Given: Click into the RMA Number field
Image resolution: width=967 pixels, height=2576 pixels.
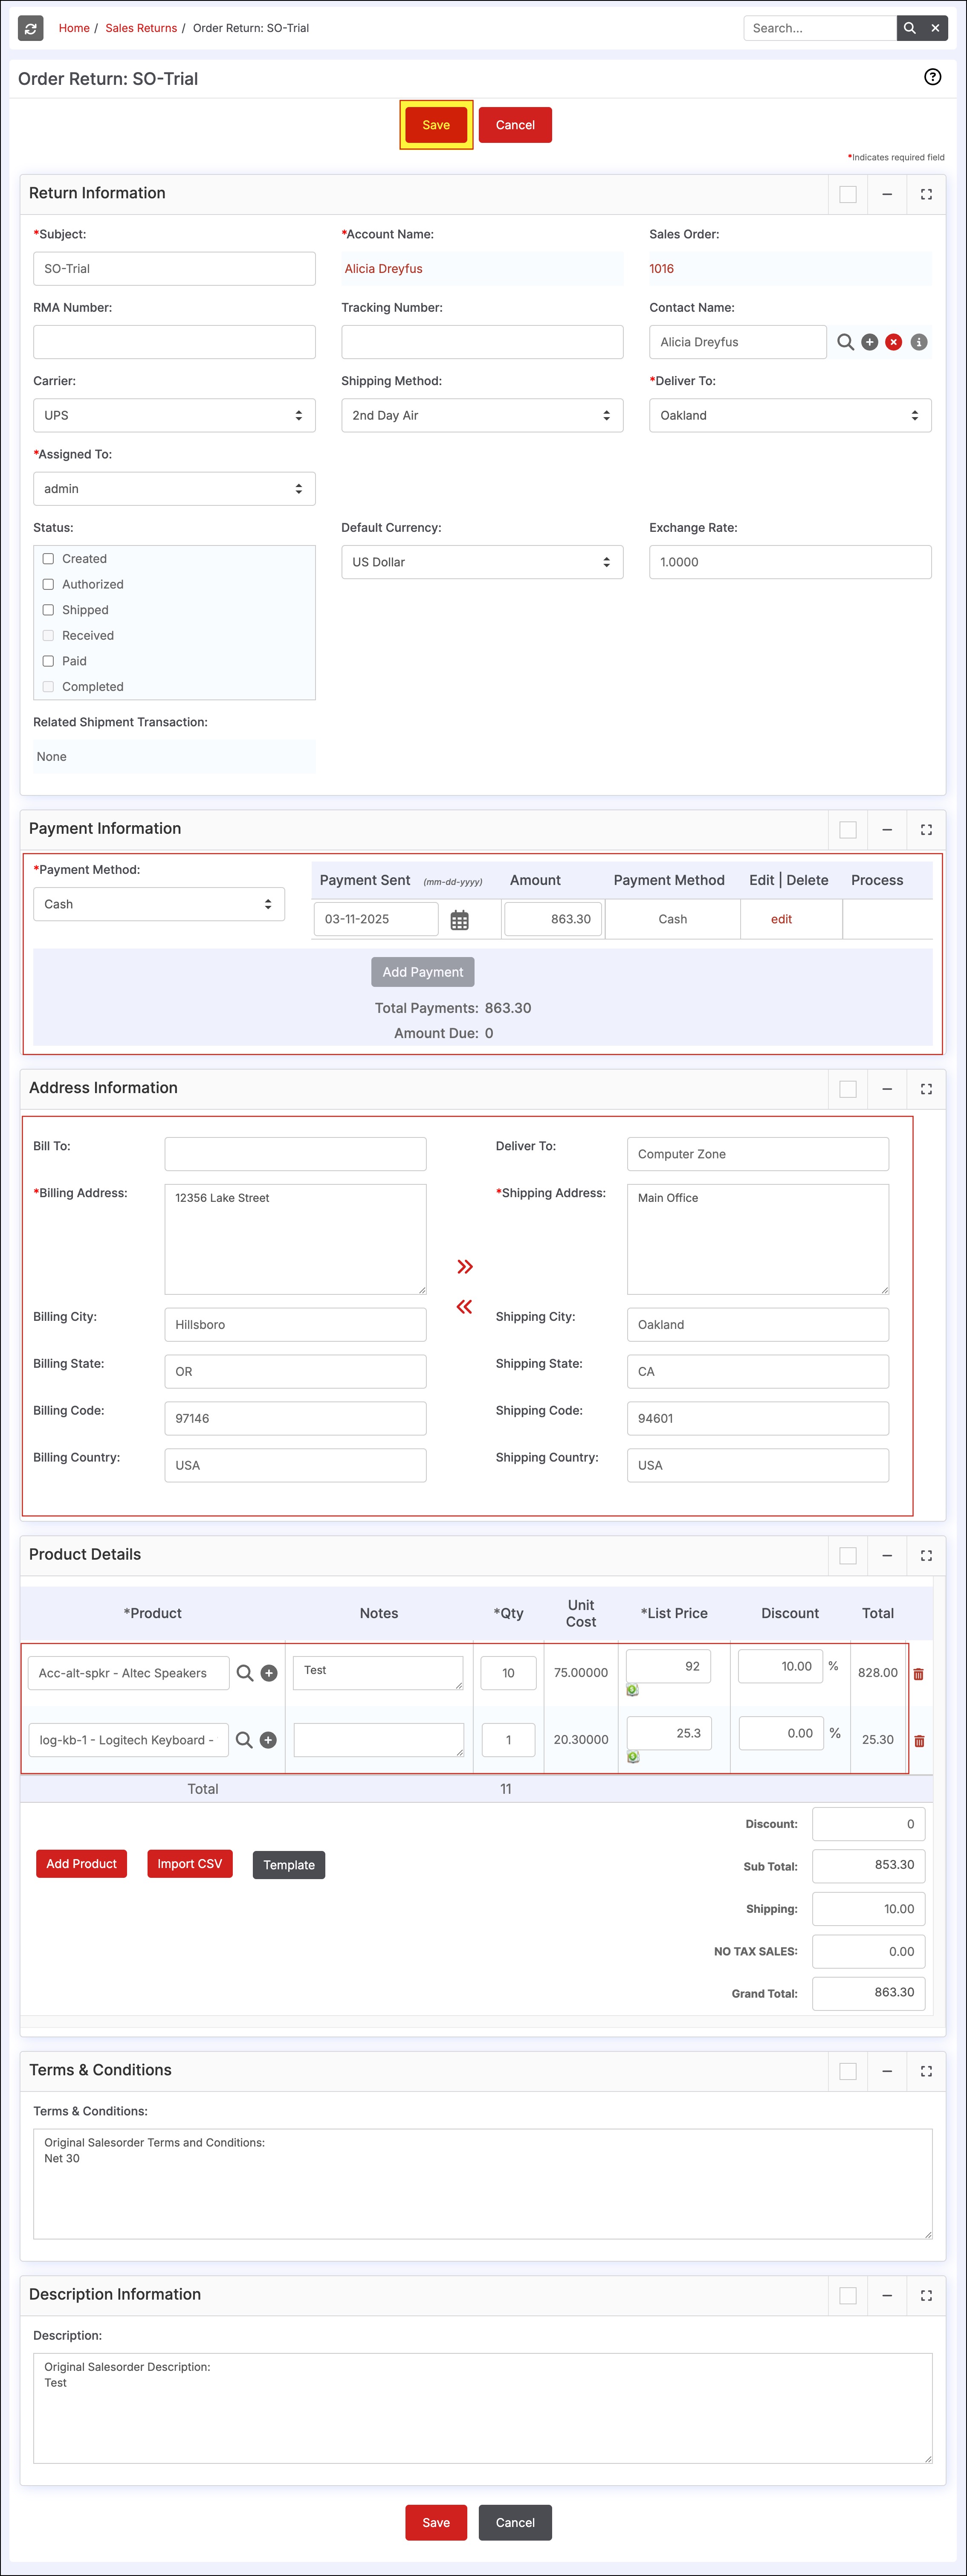Looking at the screenshot, I should (x=174, y=342).
